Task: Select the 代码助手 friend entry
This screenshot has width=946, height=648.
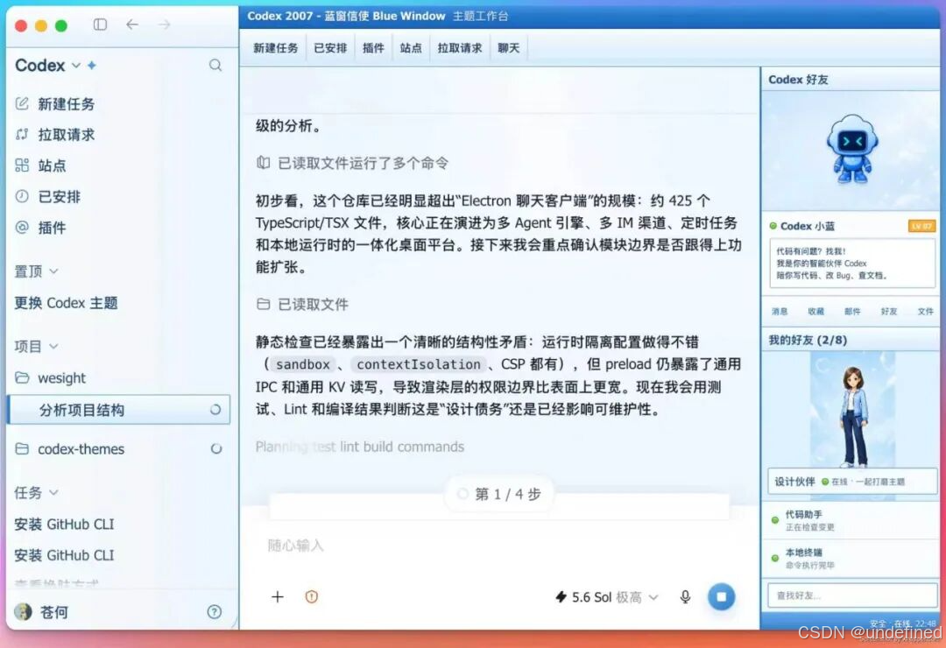Action: pyautogui.click(x=851, y=520)
